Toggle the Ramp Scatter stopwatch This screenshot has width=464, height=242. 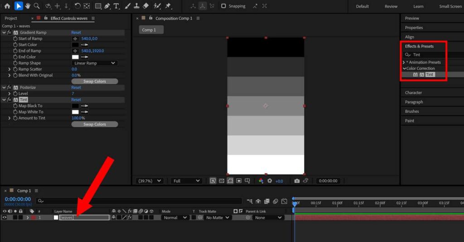[x=15, y=69]
